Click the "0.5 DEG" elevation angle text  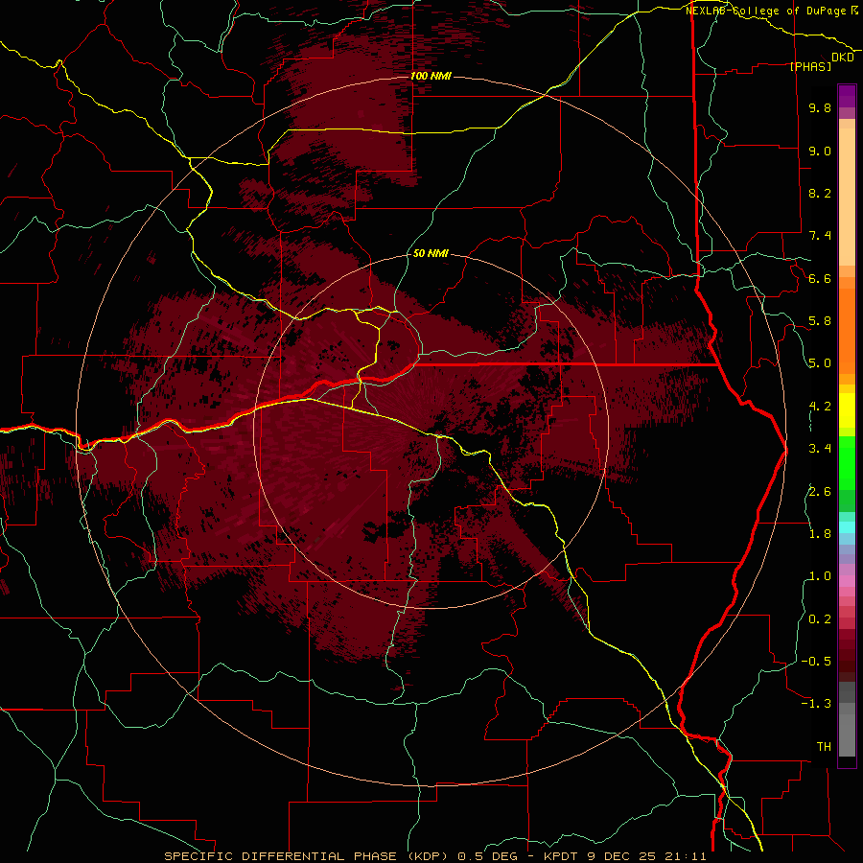pos(489,856)
